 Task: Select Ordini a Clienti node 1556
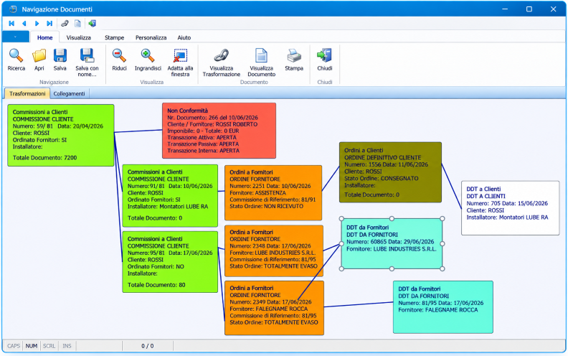pyautogui.click(x=390, y=172)
